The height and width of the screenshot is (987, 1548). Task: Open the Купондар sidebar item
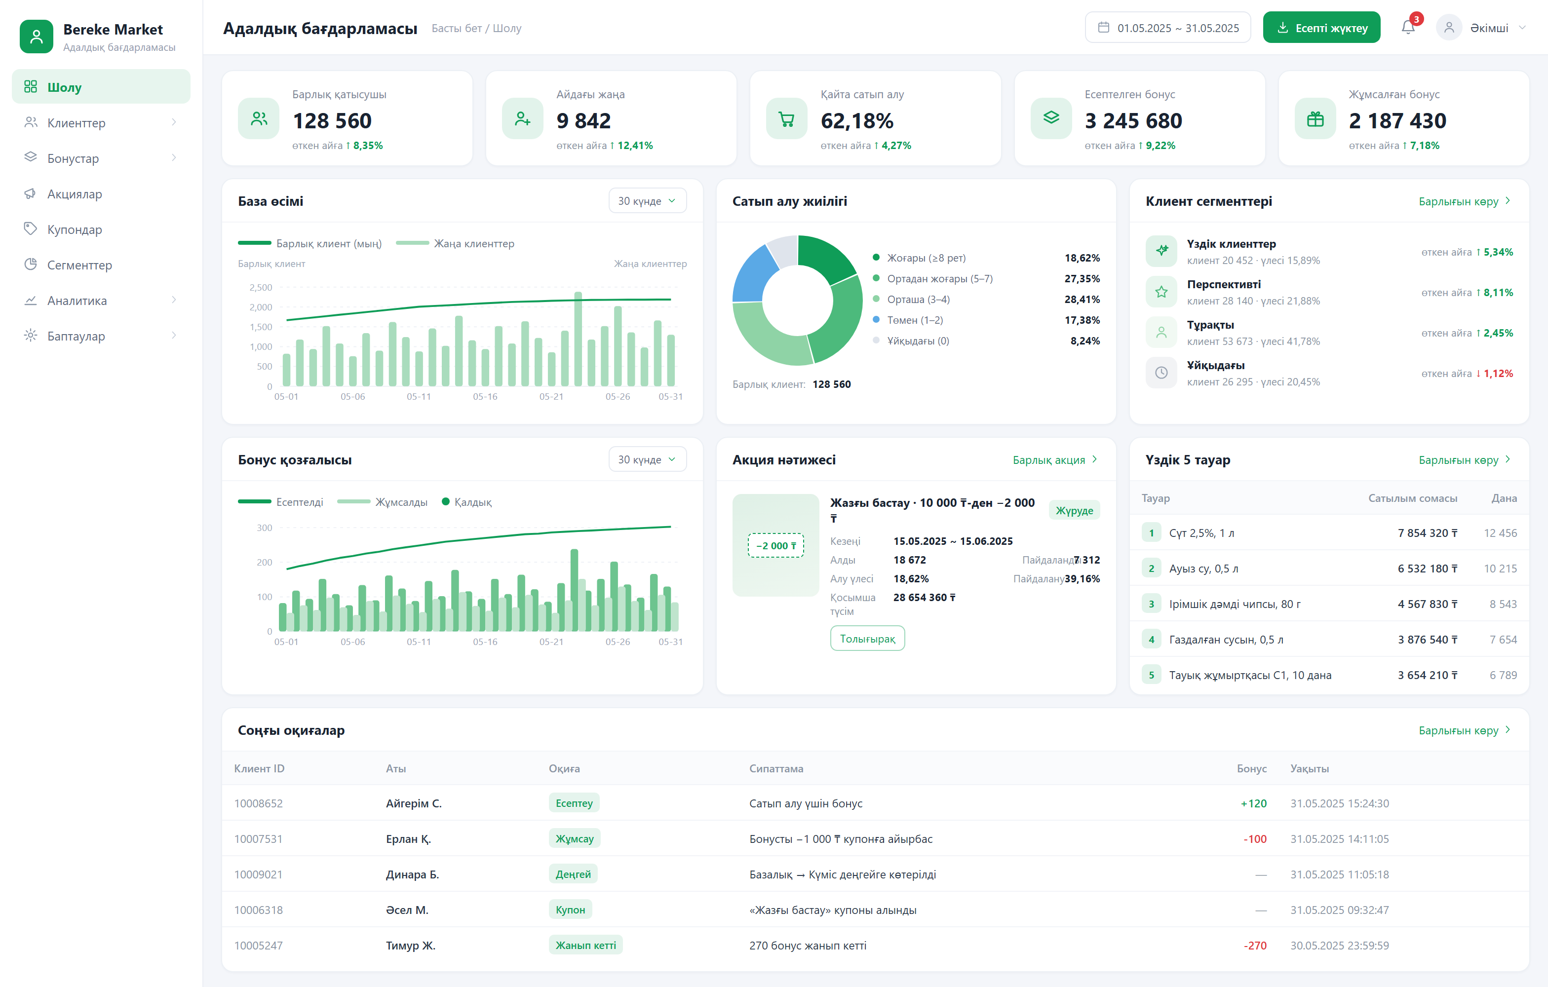click(101, 229)
